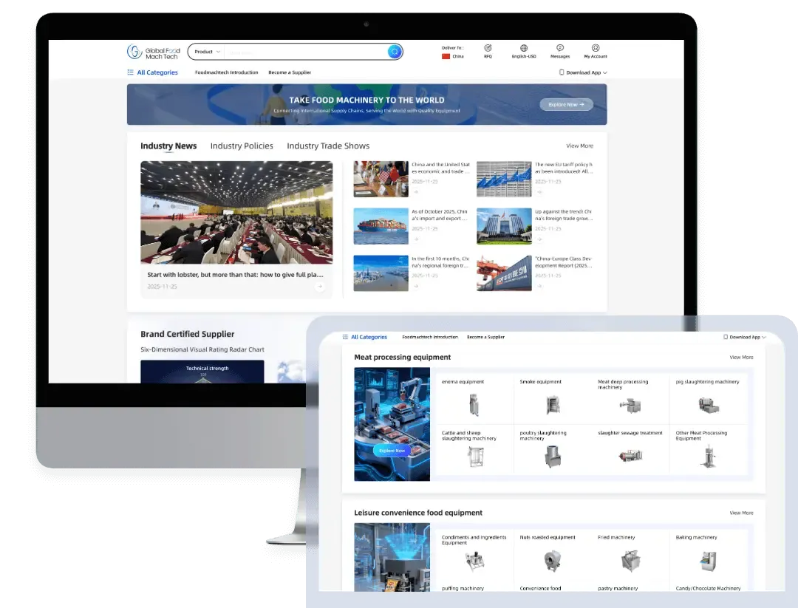Click the Technical strength radar chart
This screenshot has width=798, height=608.
[202, 372]
